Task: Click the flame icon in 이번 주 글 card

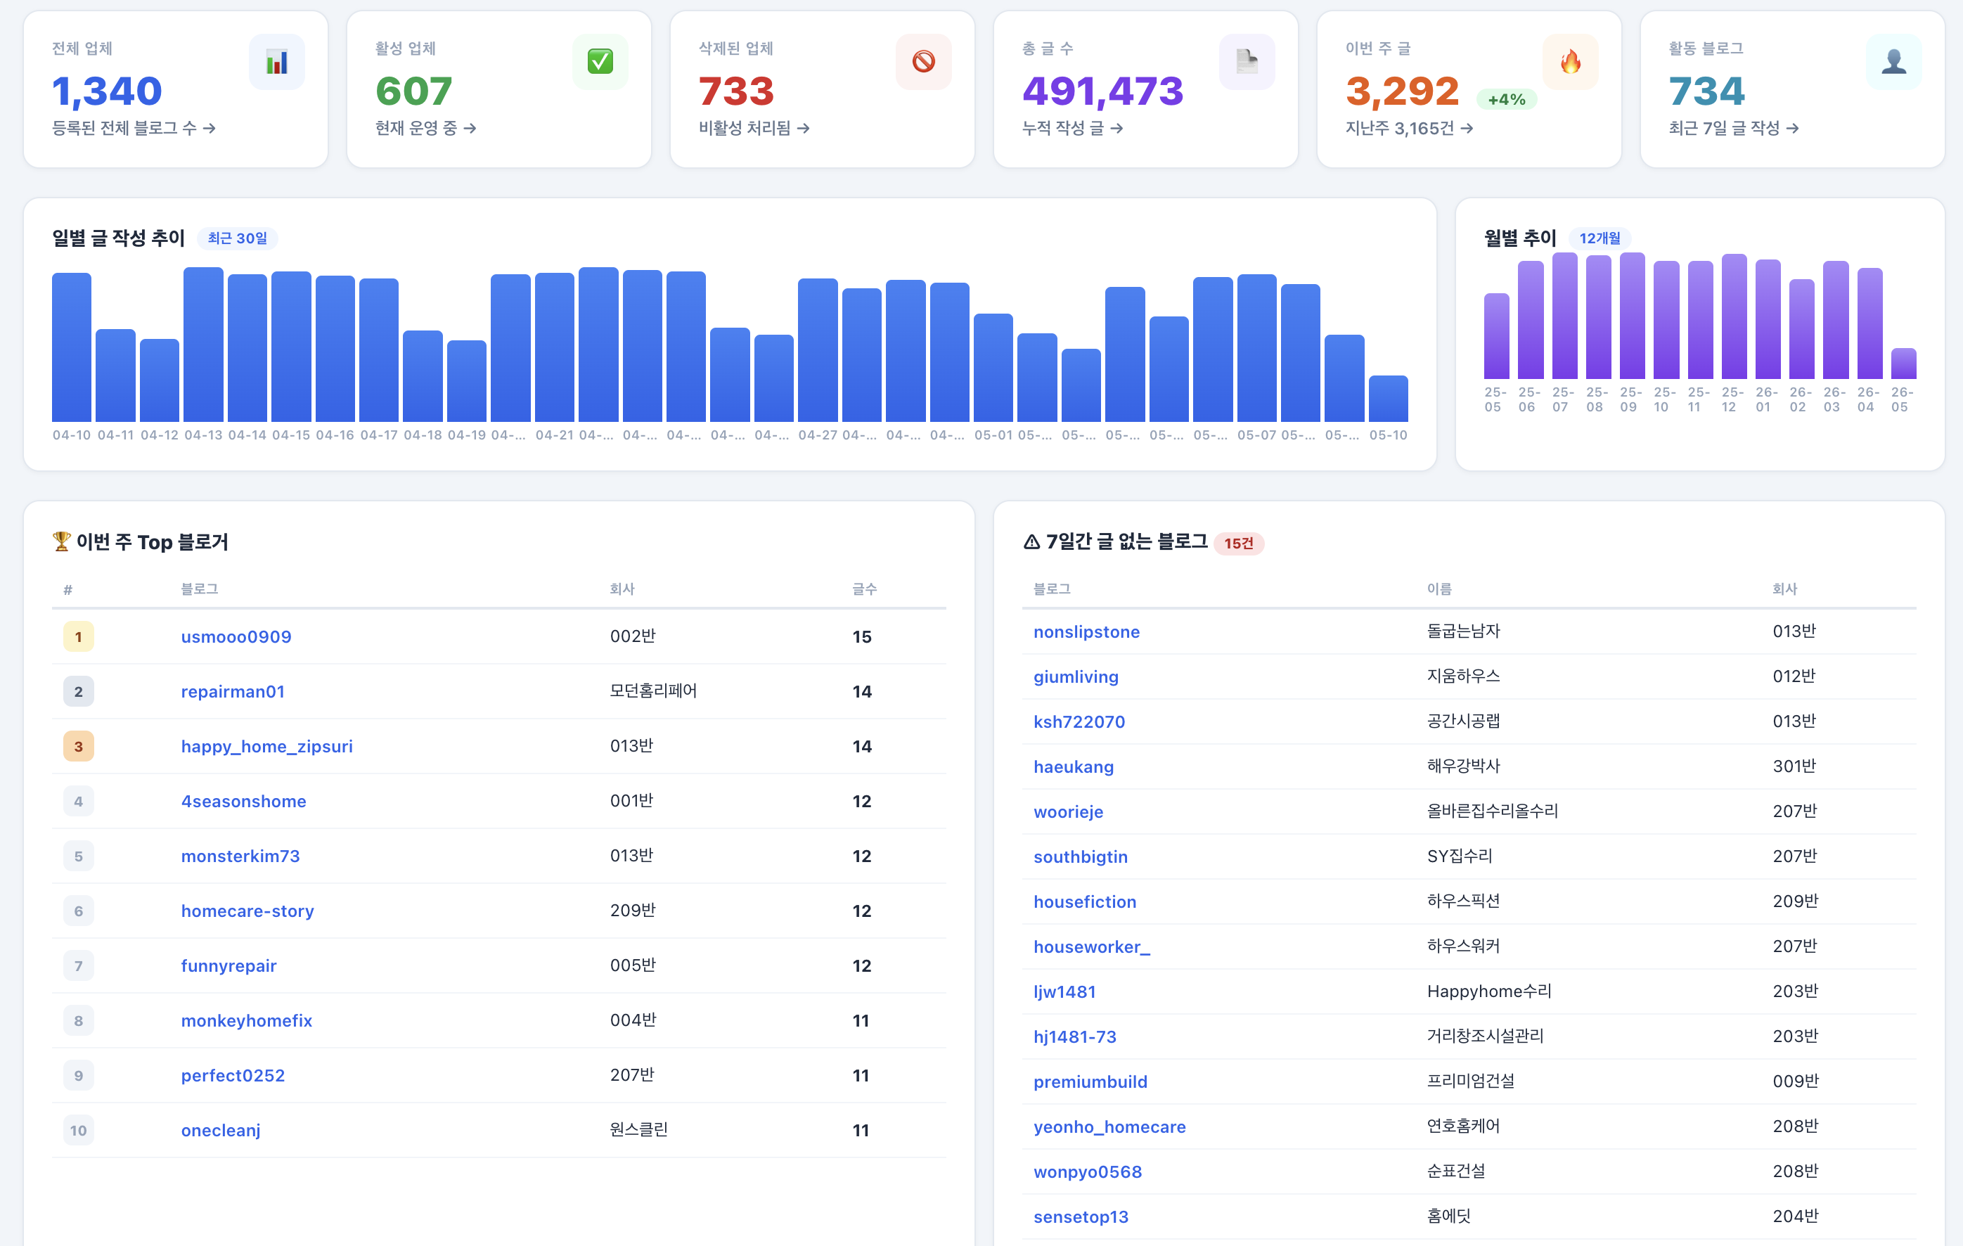Action: (1570, 62)
